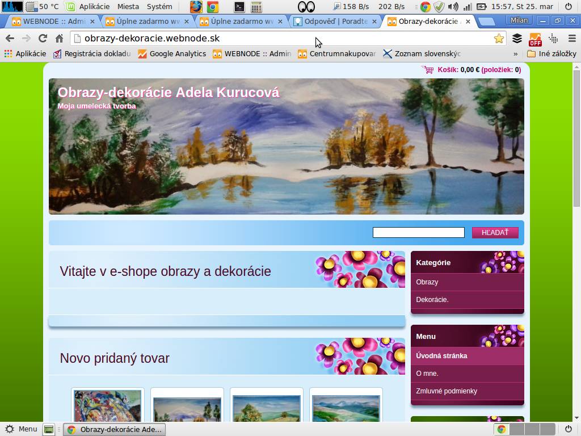Click the 50 °C temperature sensor applet
The width and height of the screenshot is (581, 436).
pyautogui.click(x=43, y=7)
